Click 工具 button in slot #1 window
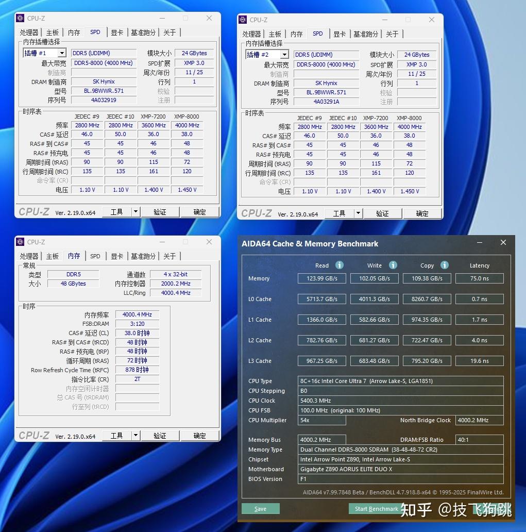This screenshot has width=526, height=532. [x=116, y=212]
